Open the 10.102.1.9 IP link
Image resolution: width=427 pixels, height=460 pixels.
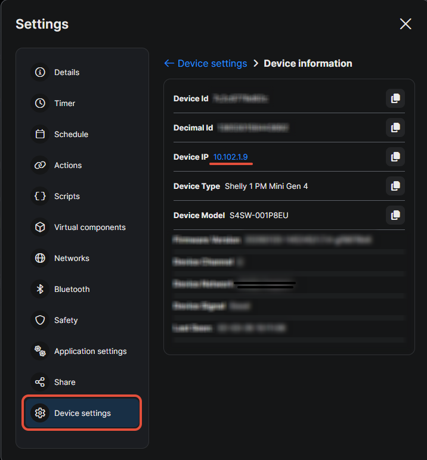click(230, 157)
